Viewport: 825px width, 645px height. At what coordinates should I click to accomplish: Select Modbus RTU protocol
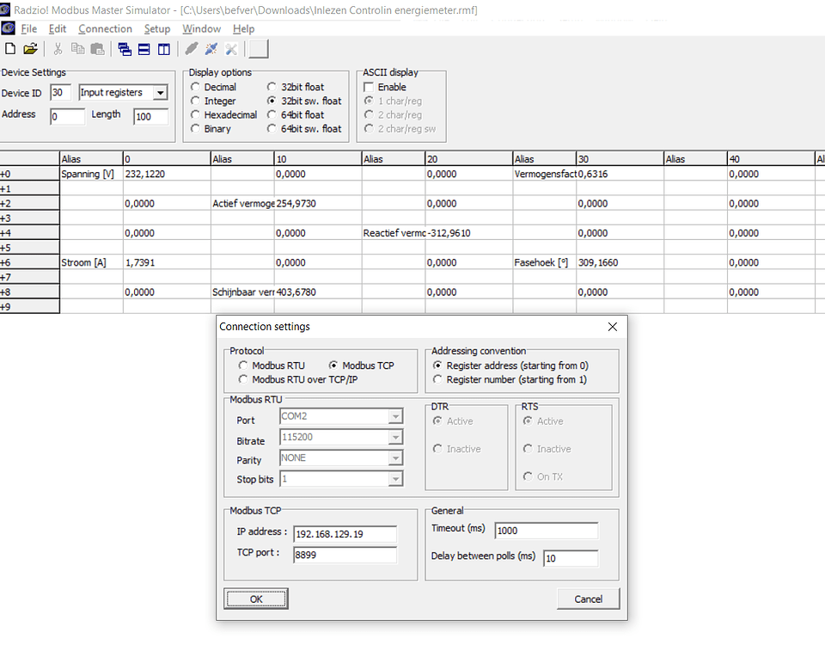pos(272,365)
